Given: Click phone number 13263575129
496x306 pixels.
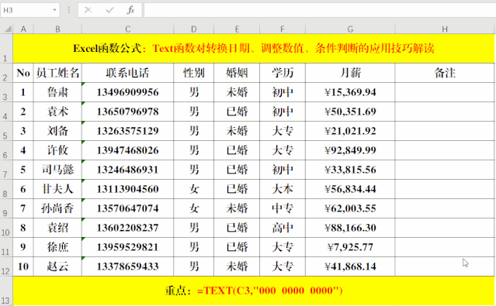Looking at the screenshot, I should point(127,131).
